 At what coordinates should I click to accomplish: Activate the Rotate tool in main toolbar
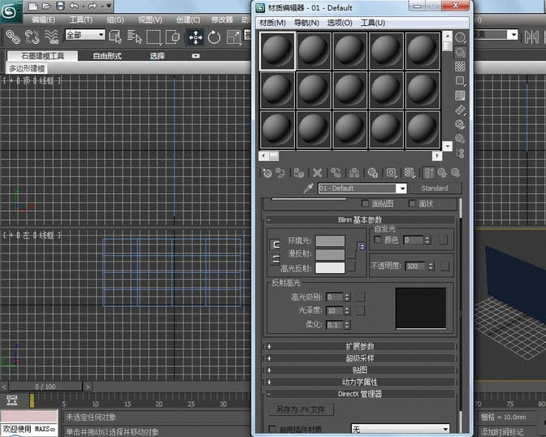[x=214, y=37]
